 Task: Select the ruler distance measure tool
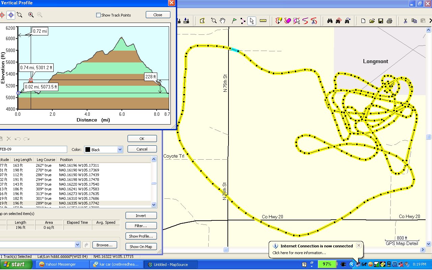point(263,21)
